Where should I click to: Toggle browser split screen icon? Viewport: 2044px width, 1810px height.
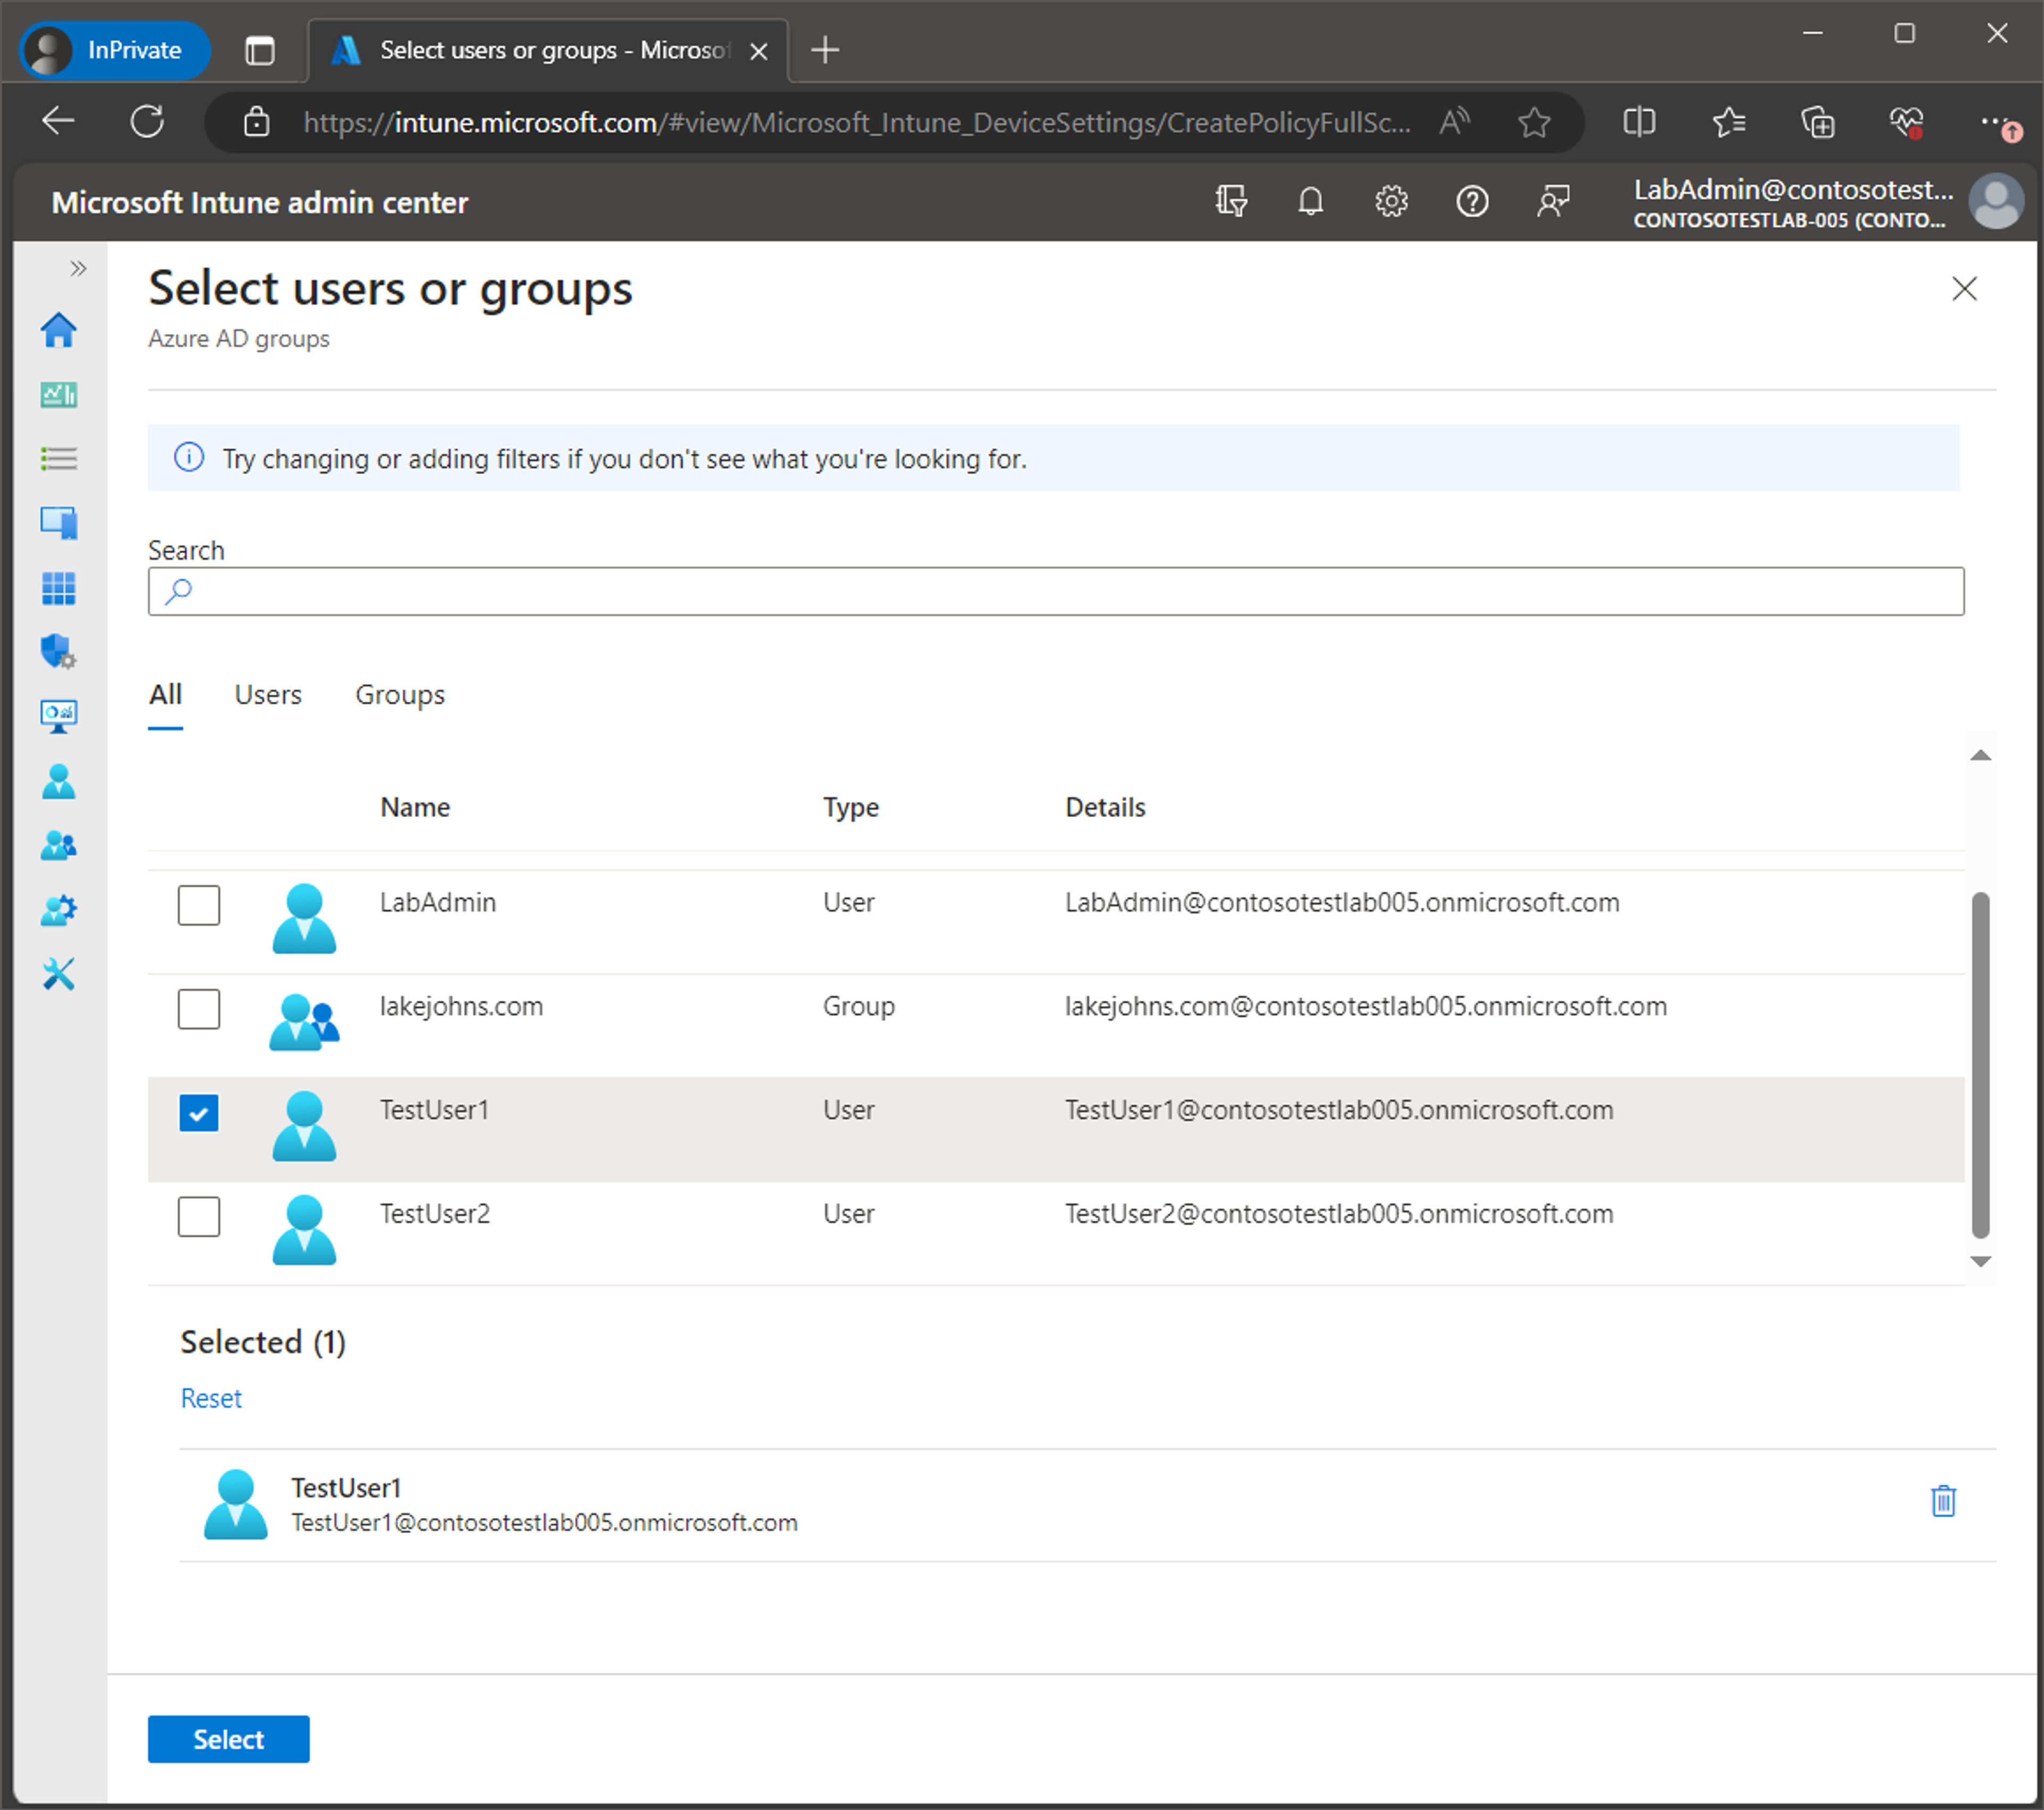tap(1639, 122)
